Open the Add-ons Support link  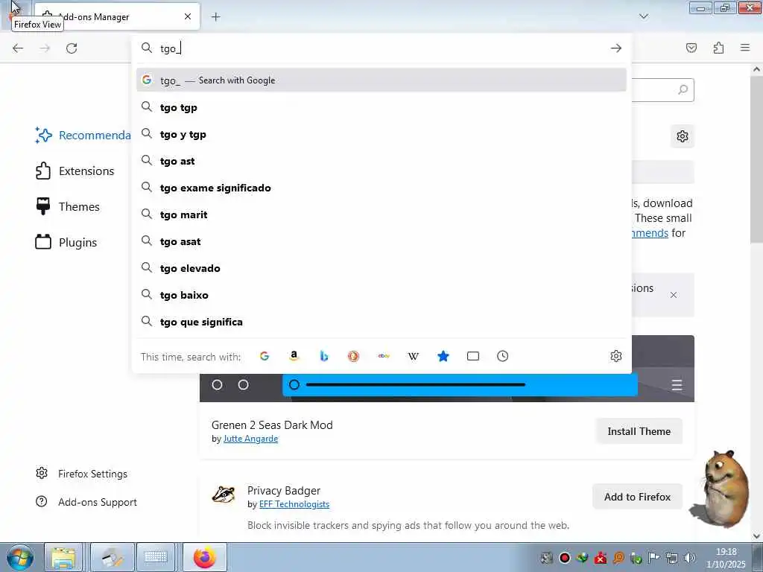(x=86, y=502)
